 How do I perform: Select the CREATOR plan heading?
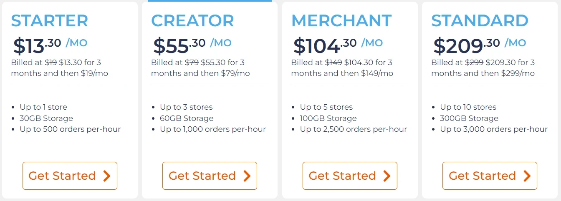click(192, 21)
